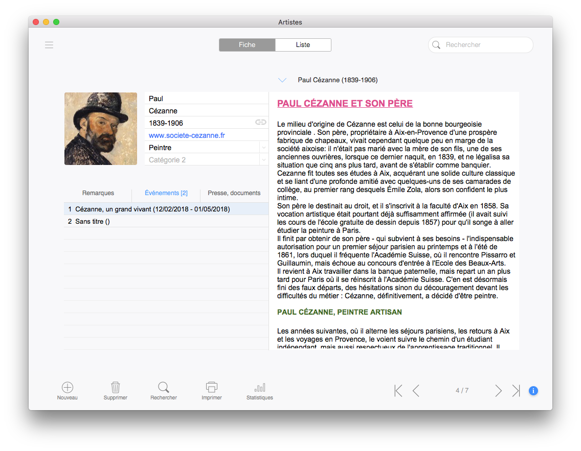
Task: Open the Catégorie 2 dropdown
Action: coord(263,160)
